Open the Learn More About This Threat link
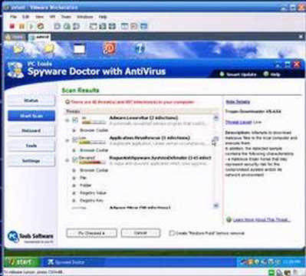The image size is (306, 276). (262, 219)
